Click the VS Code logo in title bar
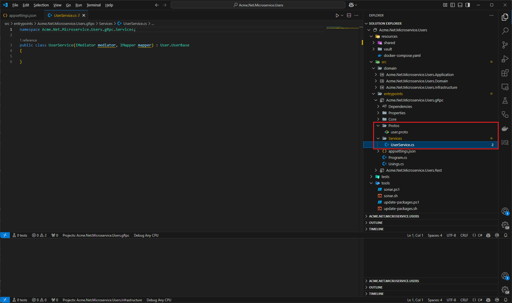512x303 pixels. (x=5, y=5)
